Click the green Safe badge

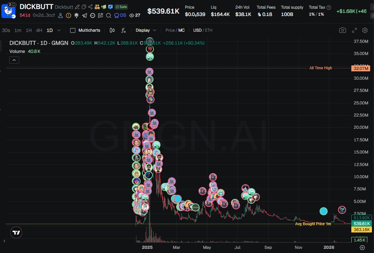click(x=121, y=7)
